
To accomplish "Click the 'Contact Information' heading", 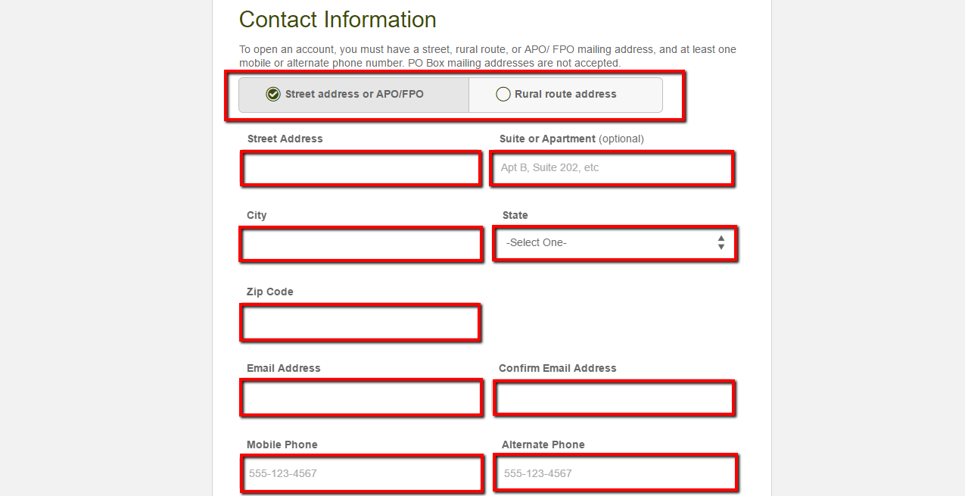I will (x=338, y=20).
